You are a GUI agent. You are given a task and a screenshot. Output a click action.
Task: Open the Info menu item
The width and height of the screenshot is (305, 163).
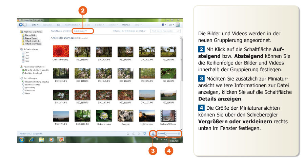59,25
